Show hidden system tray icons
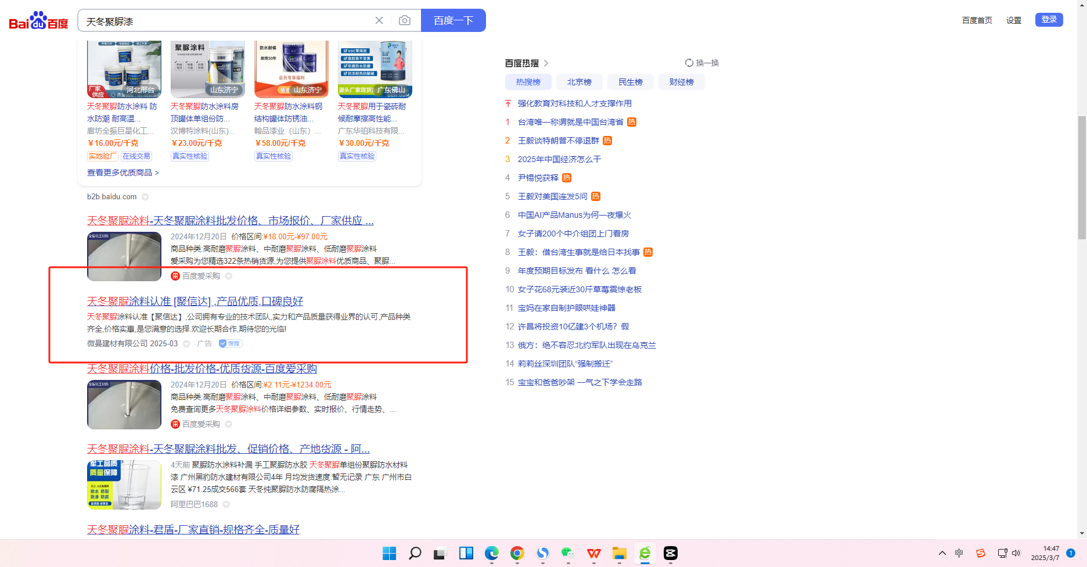Viewport: 1087px width, 567px height. point(942,553)
